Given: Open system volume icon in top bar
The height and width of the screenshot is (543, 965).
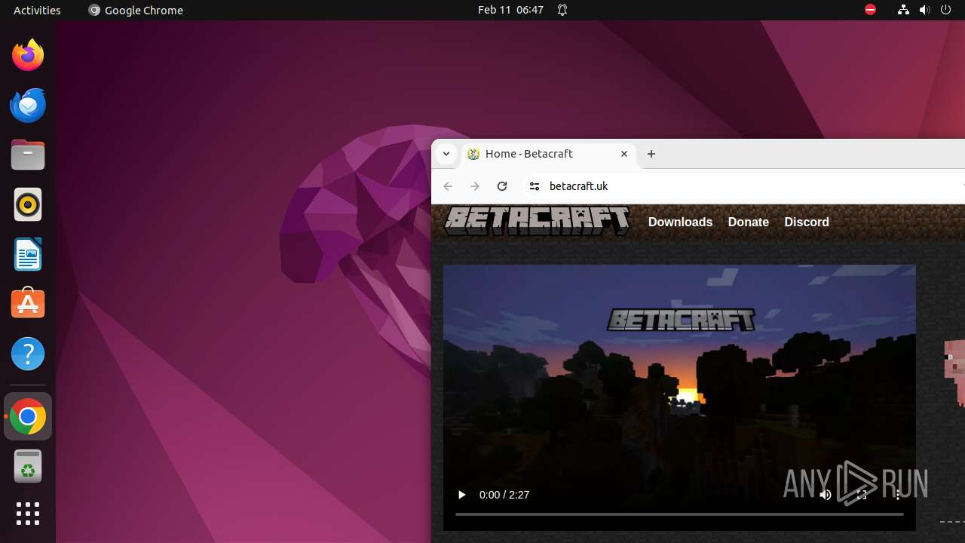Looking at the screenshot, I should (925, 10).
